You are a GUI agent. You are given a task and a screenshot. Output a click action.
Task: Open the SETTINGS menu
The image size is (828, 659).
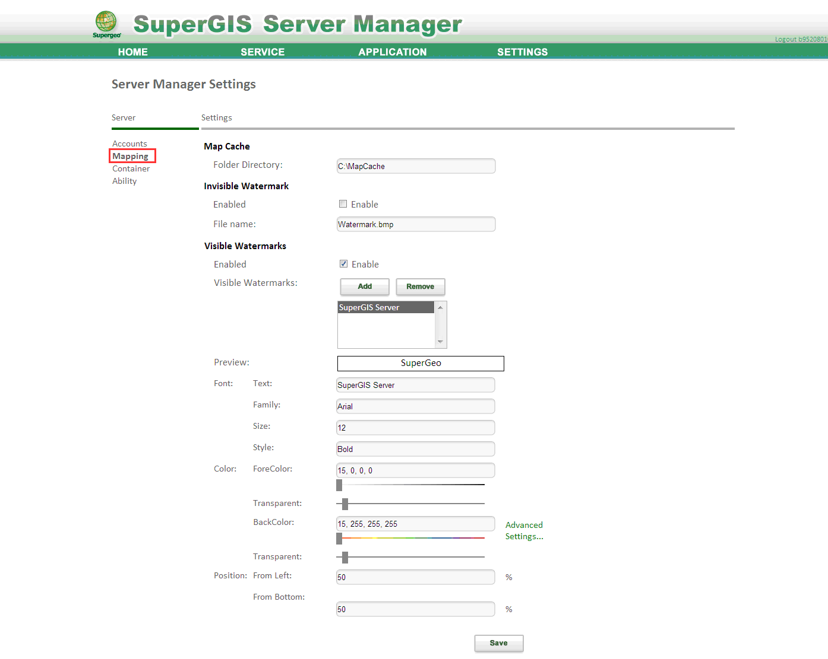[523, 52]
